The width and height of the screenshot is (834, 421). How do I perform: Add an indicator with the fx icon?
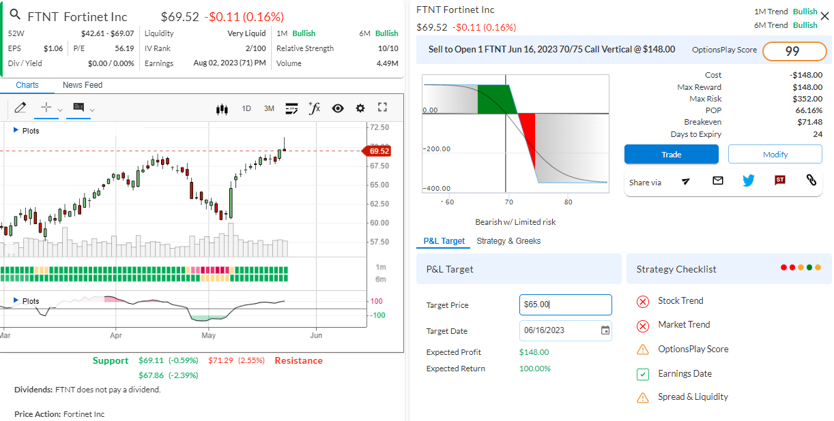314,108
